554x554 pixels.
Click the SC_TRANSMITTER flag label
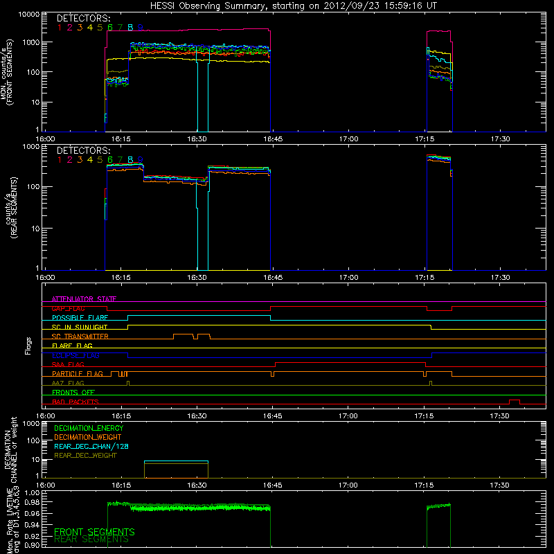click(x=80, y=337)
